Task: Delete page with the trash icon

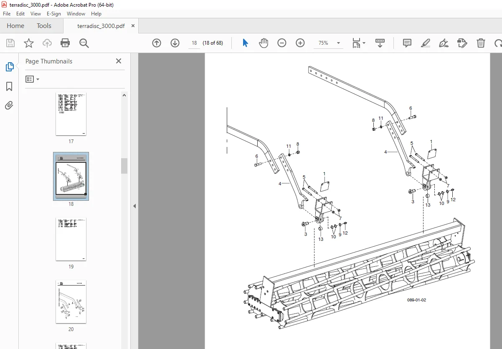Action: tap(481, 43)
